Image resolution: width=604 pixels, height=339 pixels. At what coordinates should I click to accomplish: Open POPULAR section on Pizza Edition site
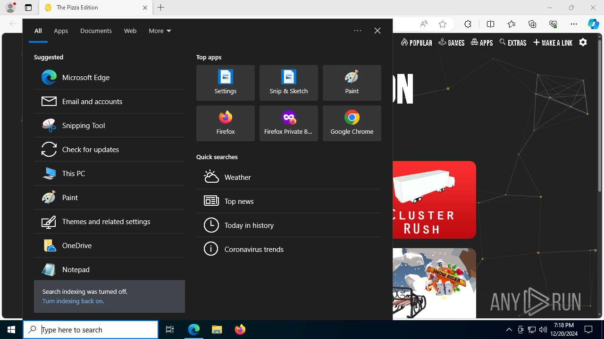[417, 43]
